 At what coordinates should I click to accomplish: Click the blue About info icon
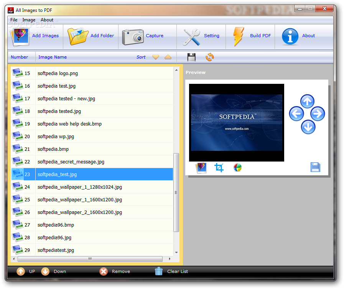290,37
